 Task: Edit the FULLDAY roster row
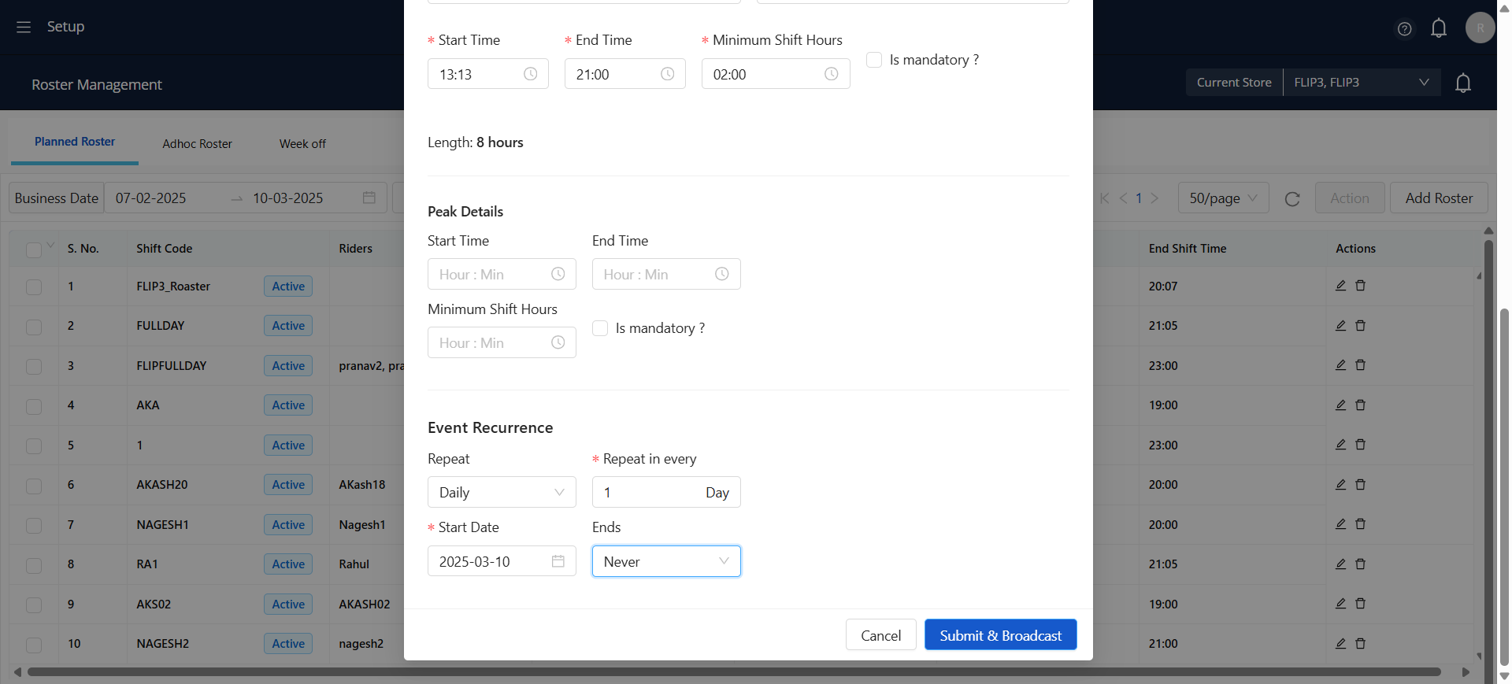pos(1340,325)
